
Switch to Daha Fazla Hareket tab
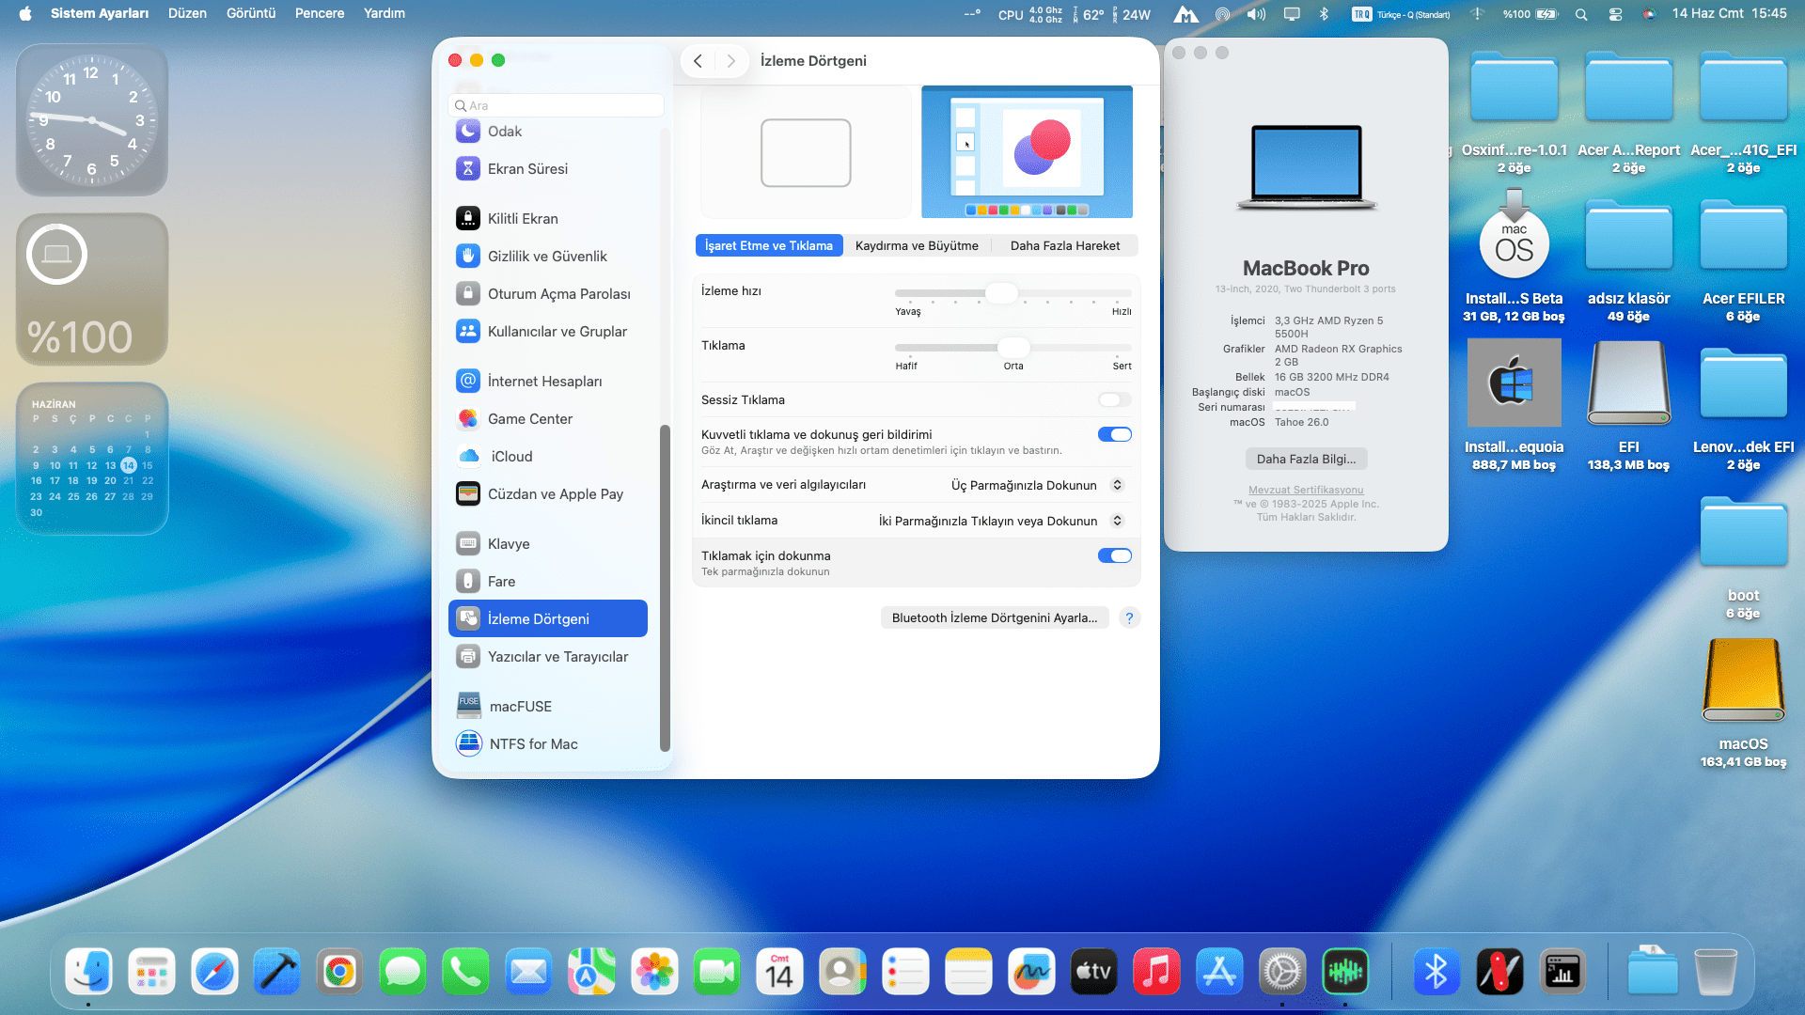1064,246
